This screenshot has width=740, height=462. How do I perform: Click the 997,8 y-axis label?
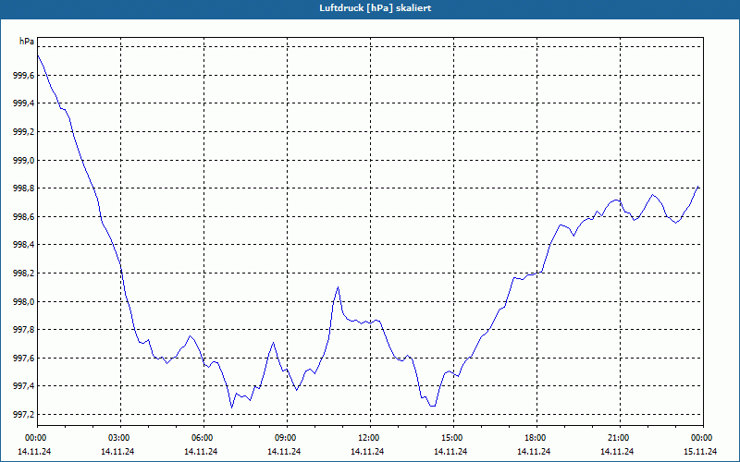coord(24,330)
